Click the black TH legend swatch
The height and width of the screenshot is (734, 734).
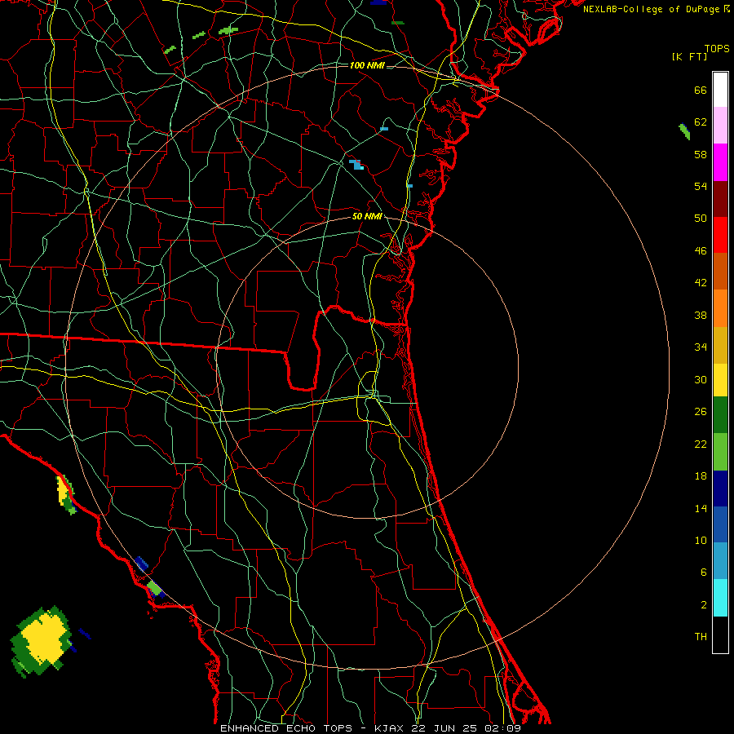tap(720, 635)
